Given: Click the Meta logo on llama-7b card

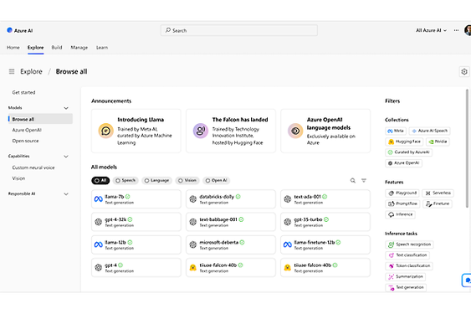Looking at the screenshot, I should point(99,199).
